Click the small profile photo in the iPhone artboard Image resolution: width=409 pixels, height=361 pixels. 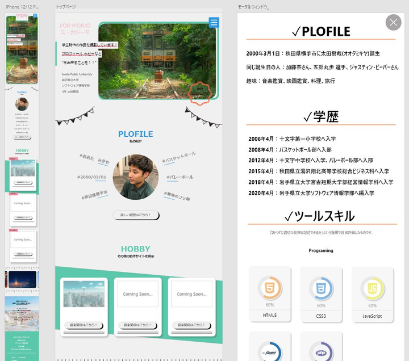tap(22, 104)
